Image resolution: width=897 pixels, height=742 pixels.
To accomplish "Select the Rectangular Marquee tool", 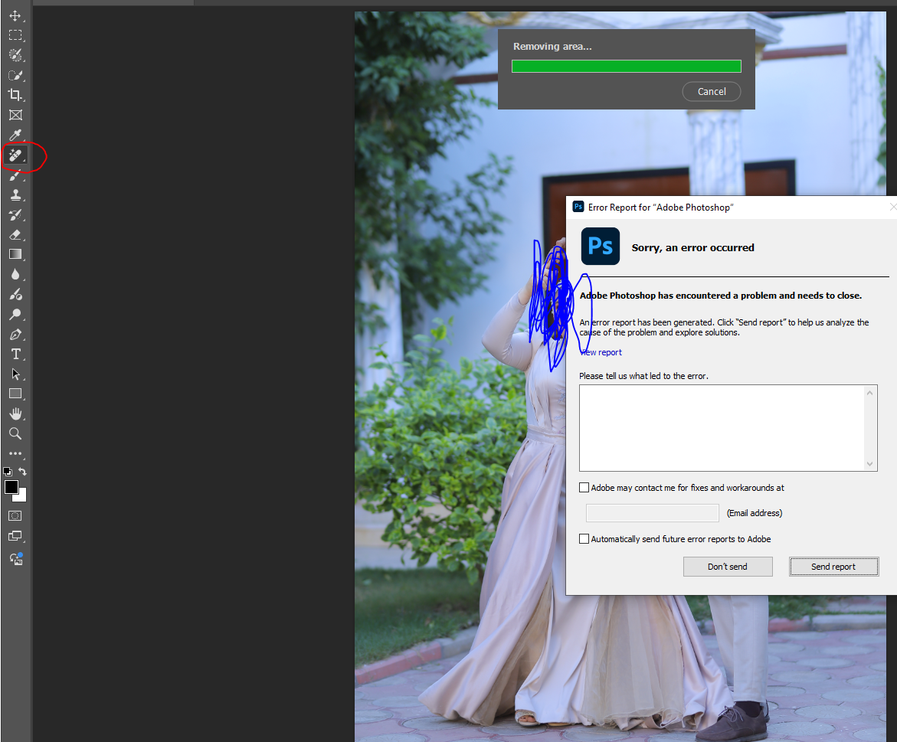I will coord(15,34).
